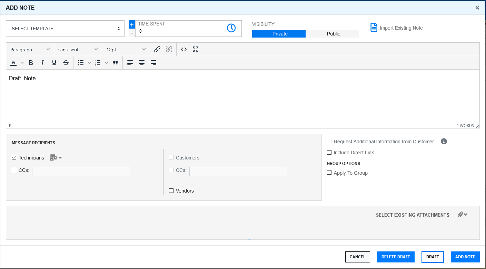
Task: Expand numbered list style options arrow
Action: [107, 63]
